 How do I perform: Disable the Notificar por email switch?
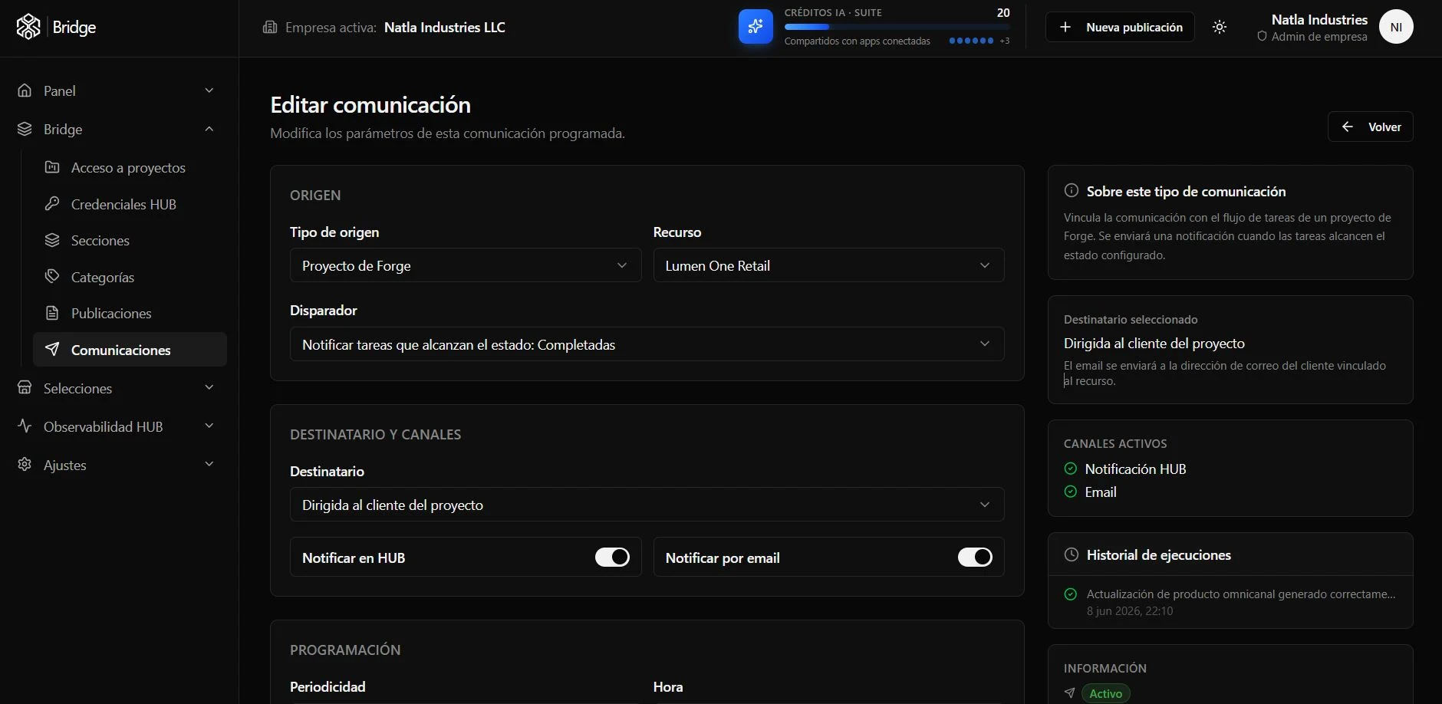click(x=975, y=557)
